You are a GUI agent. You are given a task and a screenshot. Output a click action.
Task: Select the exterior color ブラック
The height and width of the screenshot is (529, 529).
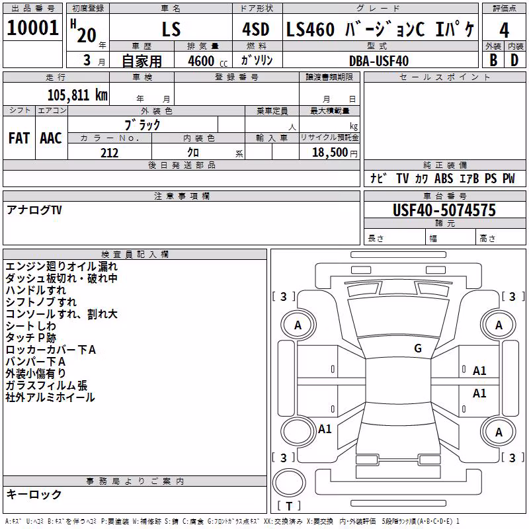[x=142, y=124]
